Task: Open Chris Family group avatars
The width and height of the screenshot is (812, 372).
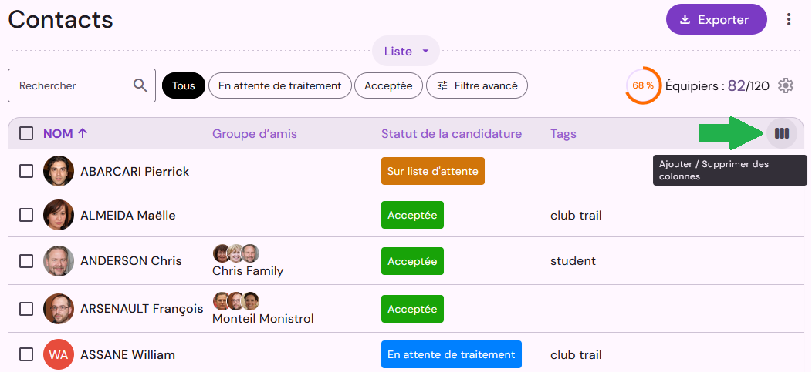Action: click(236, 253)
